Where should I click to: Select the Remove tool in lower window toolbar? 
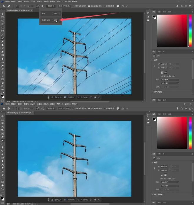pyautogui.click(x=2, y=140)
